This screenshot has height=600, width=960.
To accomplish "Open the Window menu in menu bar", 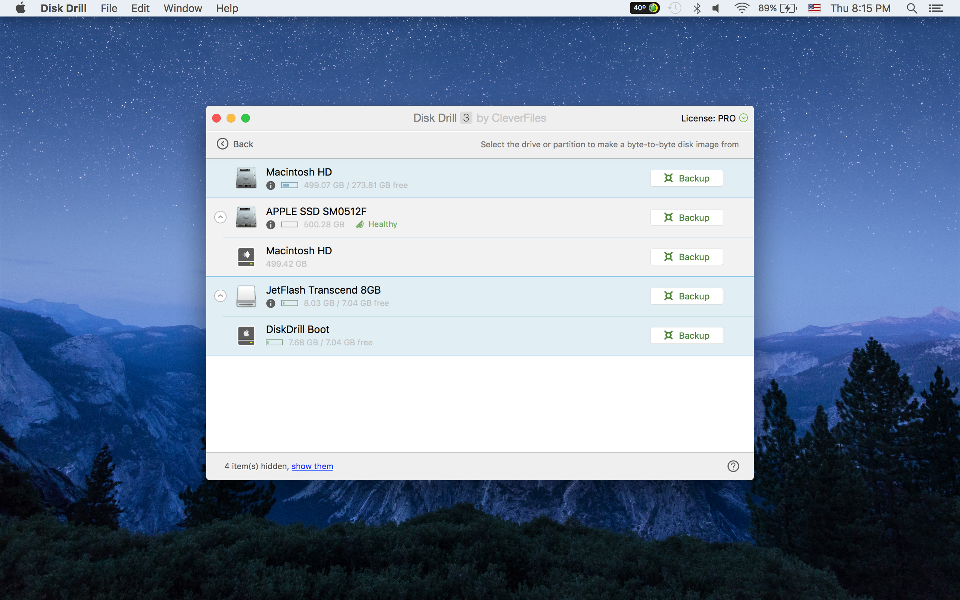I will click(x=182, y=8).
